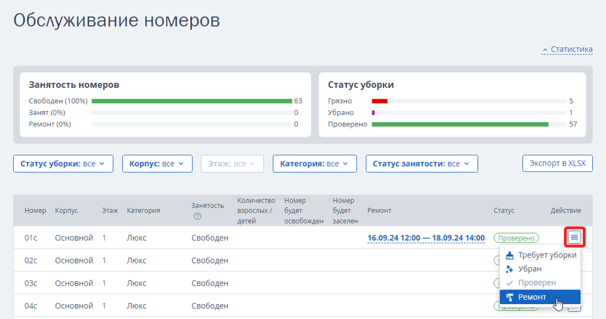This screenshot has height=319, width=606.
Task: Open Корпус filter dropdown
Action: 157,164
